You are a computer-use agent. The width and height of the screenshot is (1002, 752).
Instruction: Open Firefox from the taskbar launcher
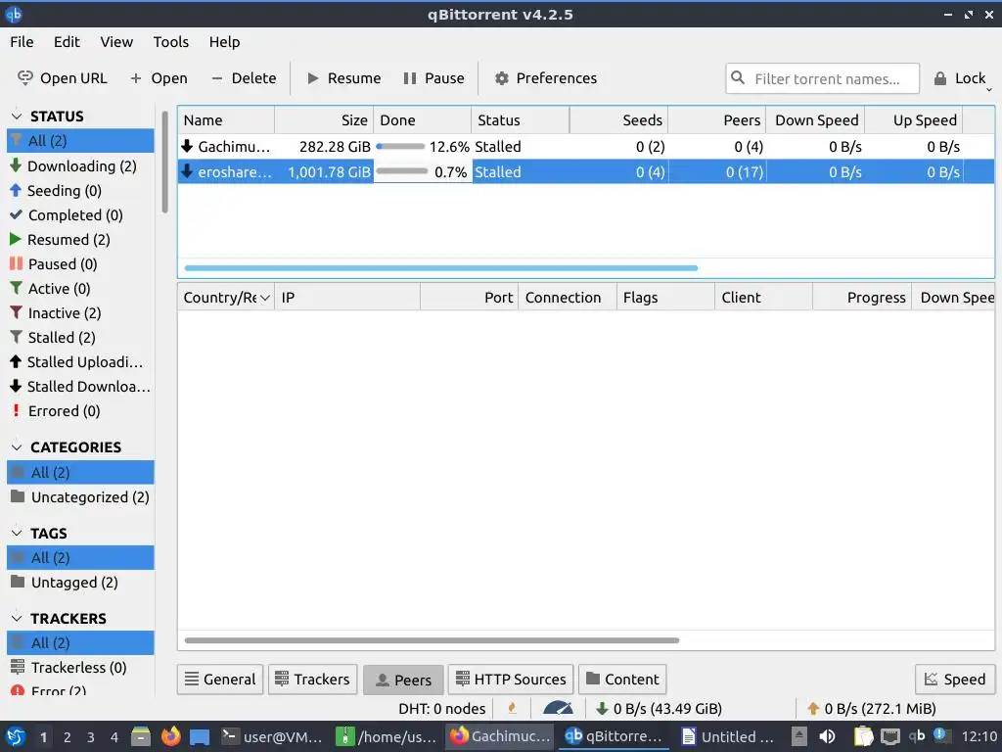tap(170, 736)
